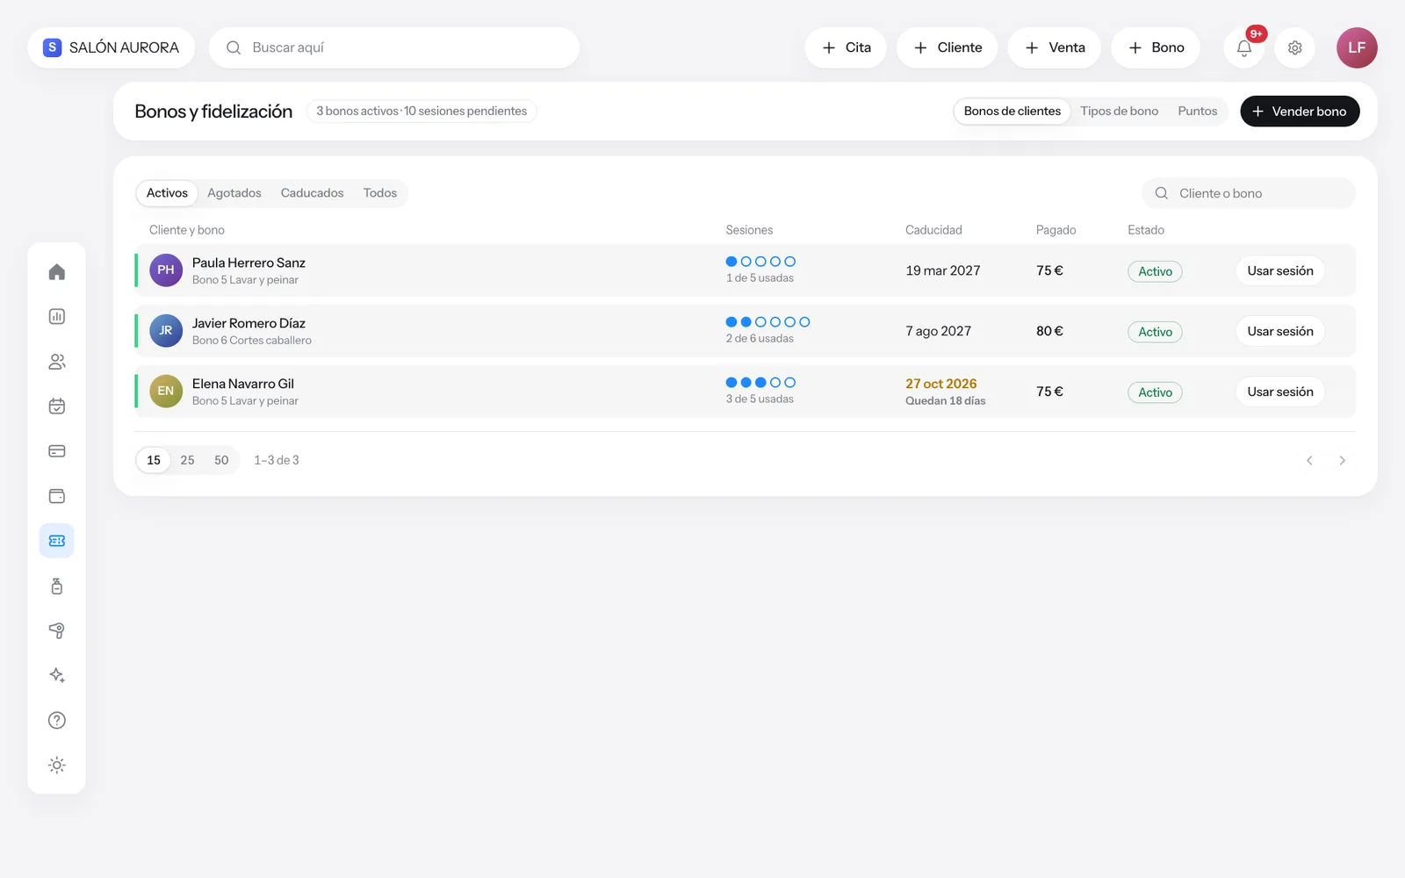
Task: Add a new Cliente from top bar
Action: click(947, 47)
